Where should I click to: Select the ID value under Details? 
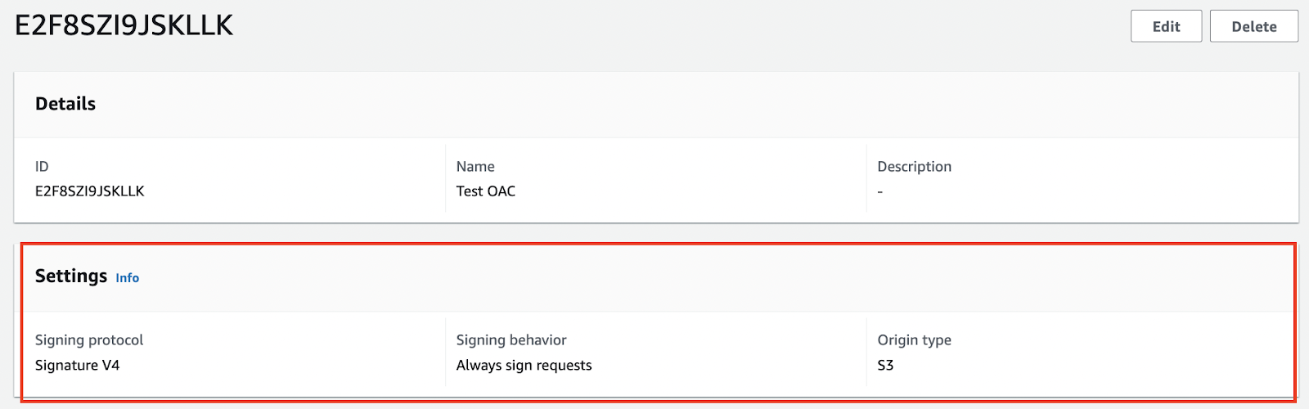[x=89, y=191]
